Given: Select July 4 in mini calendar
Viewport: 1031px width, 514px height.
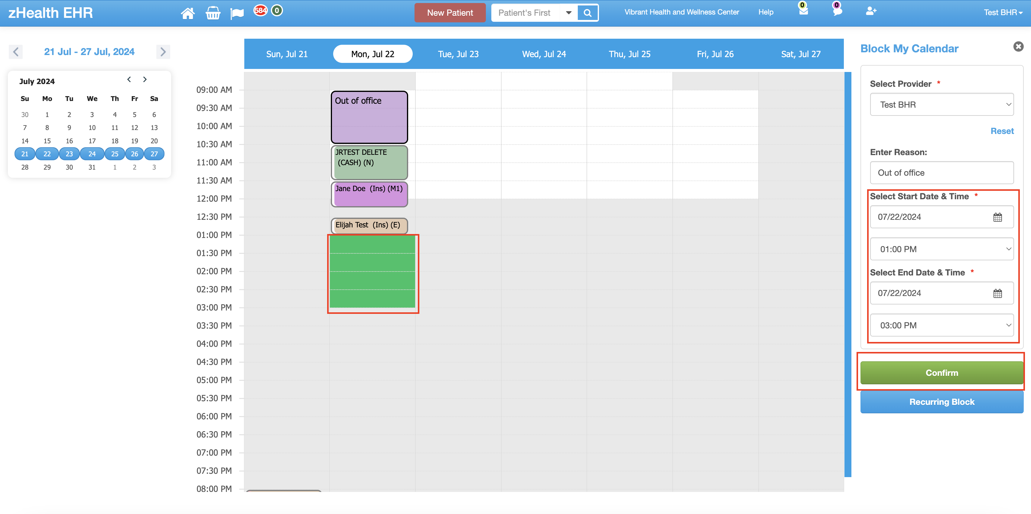Looking at the screenshot, I should coord(115,115).
